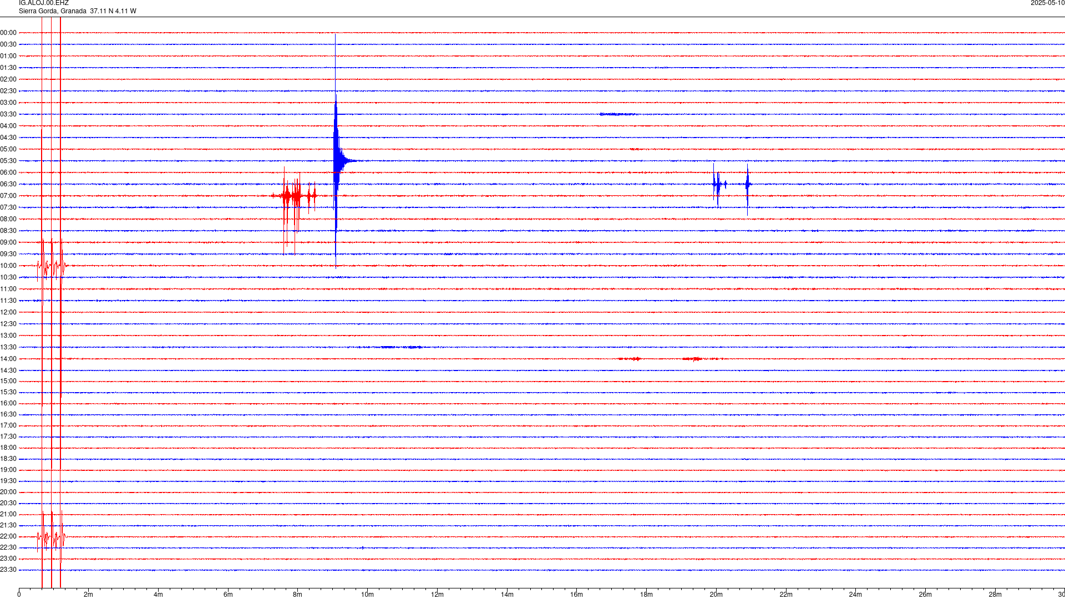Select the 01:00 trace time label

pos(8,56)
